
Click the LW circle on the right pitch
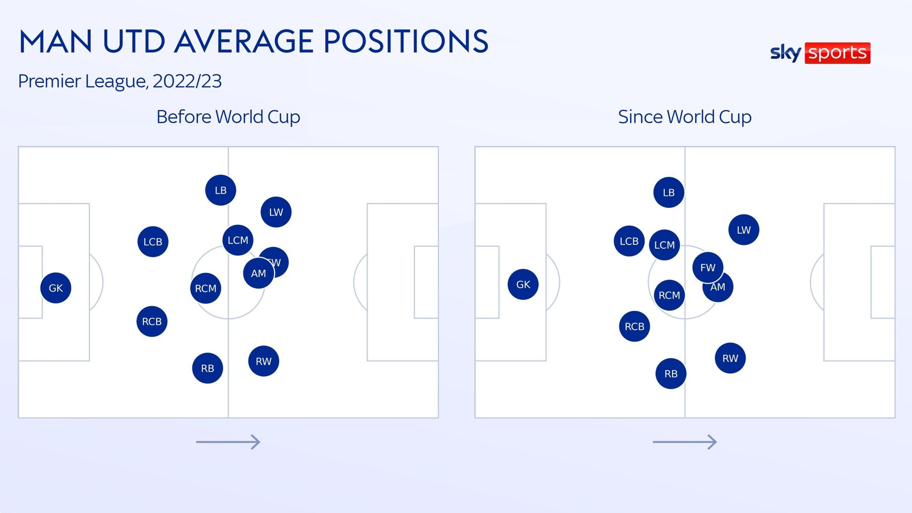point(743,230)
